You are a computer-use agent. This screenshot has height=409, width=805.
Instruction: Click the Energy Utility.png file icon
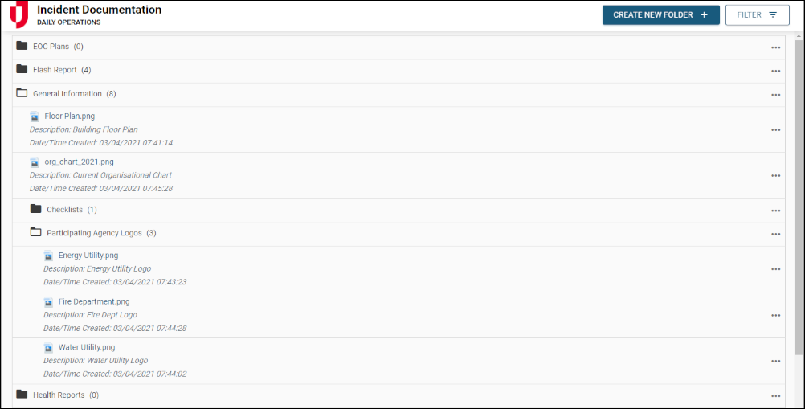48,256
